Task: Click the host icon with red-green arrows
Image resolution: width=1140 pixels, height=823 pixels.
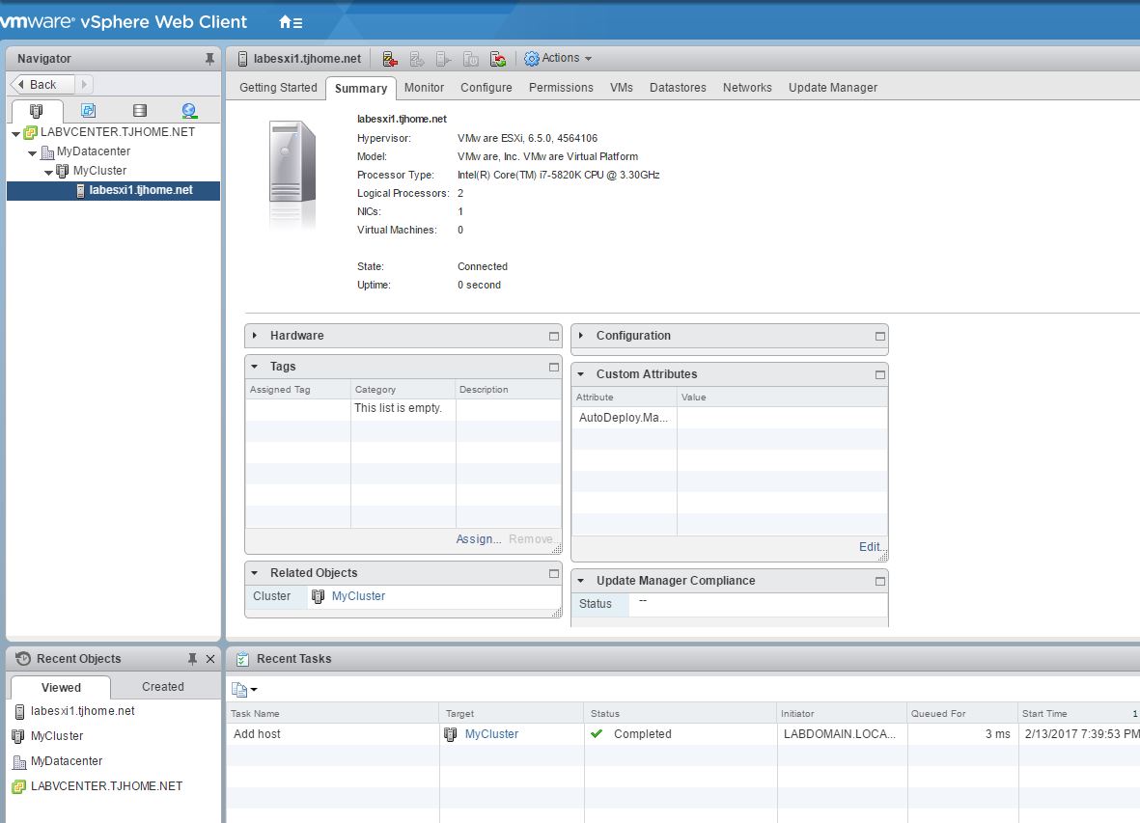Action: (498, 59)
